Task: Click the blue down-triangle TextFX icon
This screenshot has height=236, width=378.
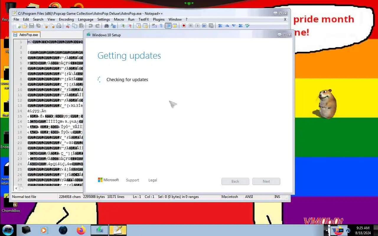Action: 234,26
